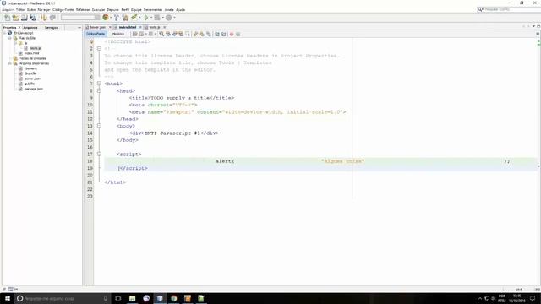Image resolution: width=541 pixels, height=304 pixels.
Task: Select the Código-Fonte view button
Action: [96, 34]
